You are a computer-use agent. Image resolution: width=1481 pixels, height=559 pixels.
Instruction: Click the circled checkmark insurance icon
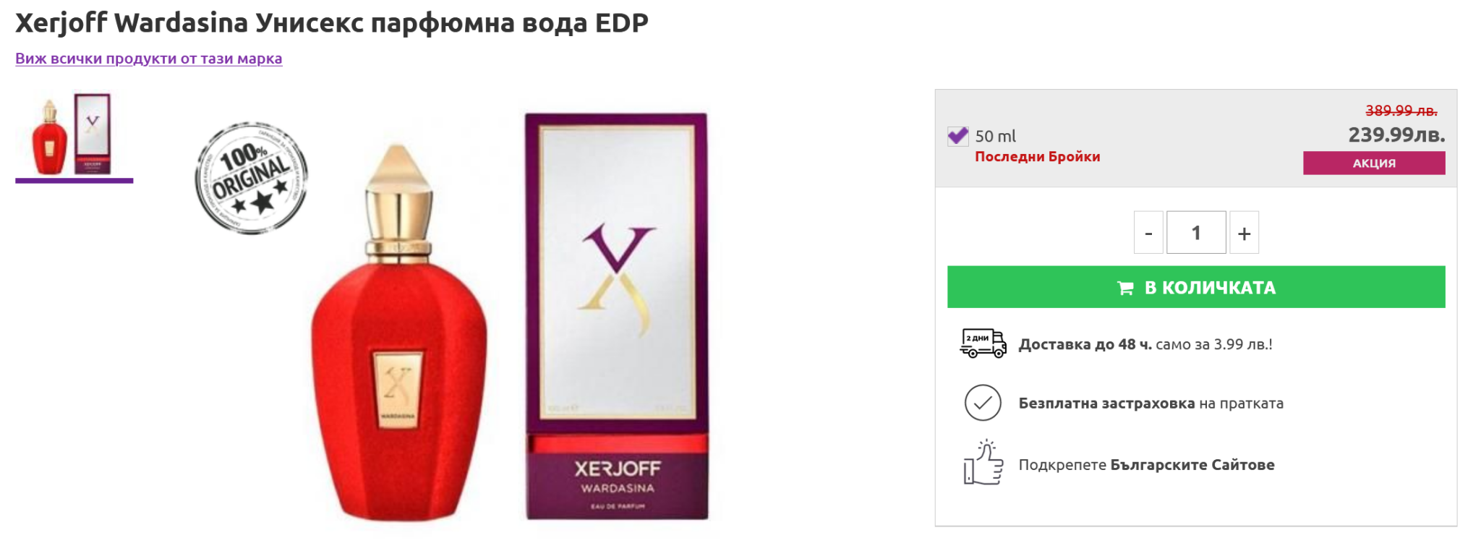coord(983,403)
